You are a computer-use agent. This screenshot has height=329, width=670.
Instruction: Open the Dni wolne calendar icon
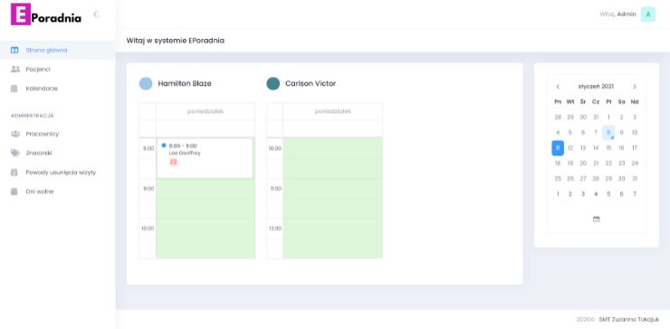pyautogui.click(x=14, y=192)
